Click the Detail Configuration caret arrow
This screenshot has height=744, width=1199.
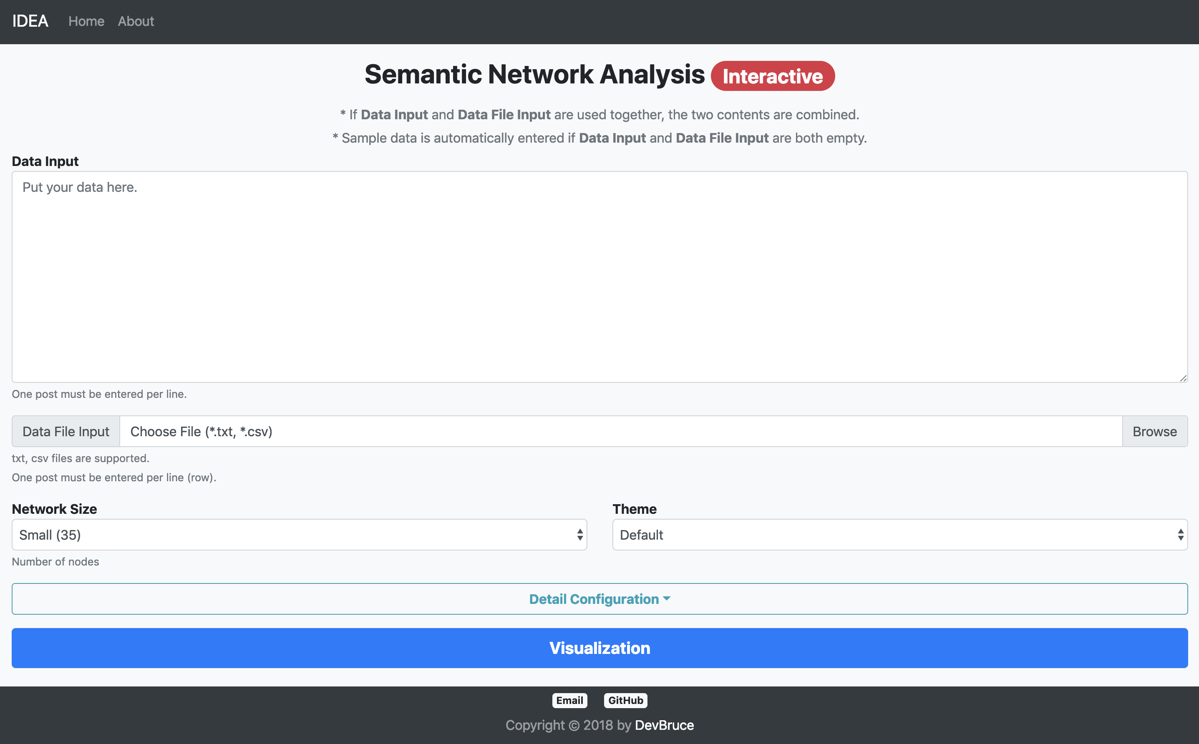point(667,599)
